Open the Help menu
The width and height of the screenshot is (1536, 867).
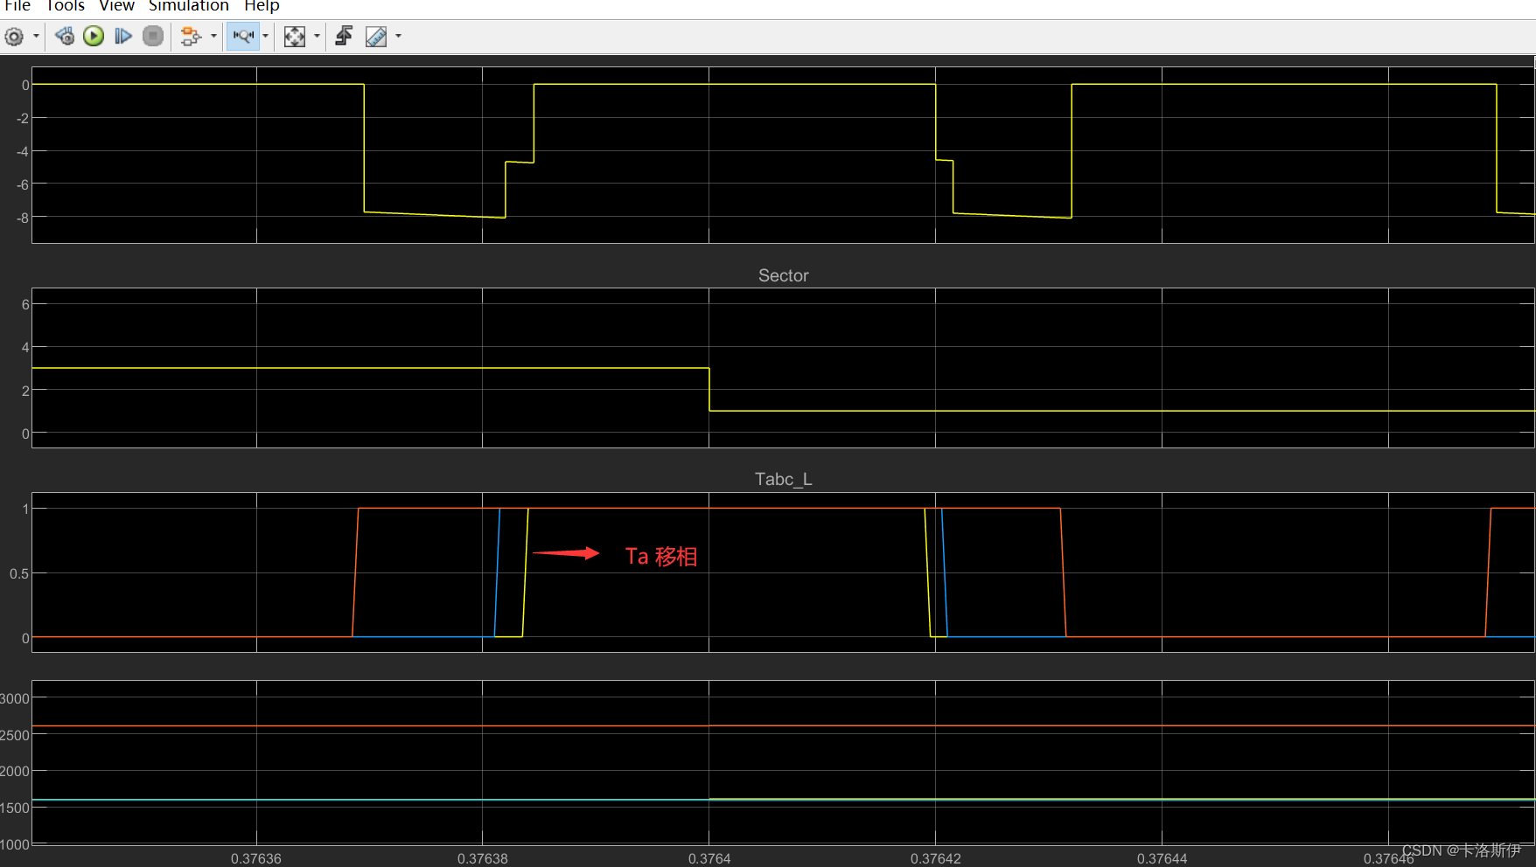pos(262,6)
